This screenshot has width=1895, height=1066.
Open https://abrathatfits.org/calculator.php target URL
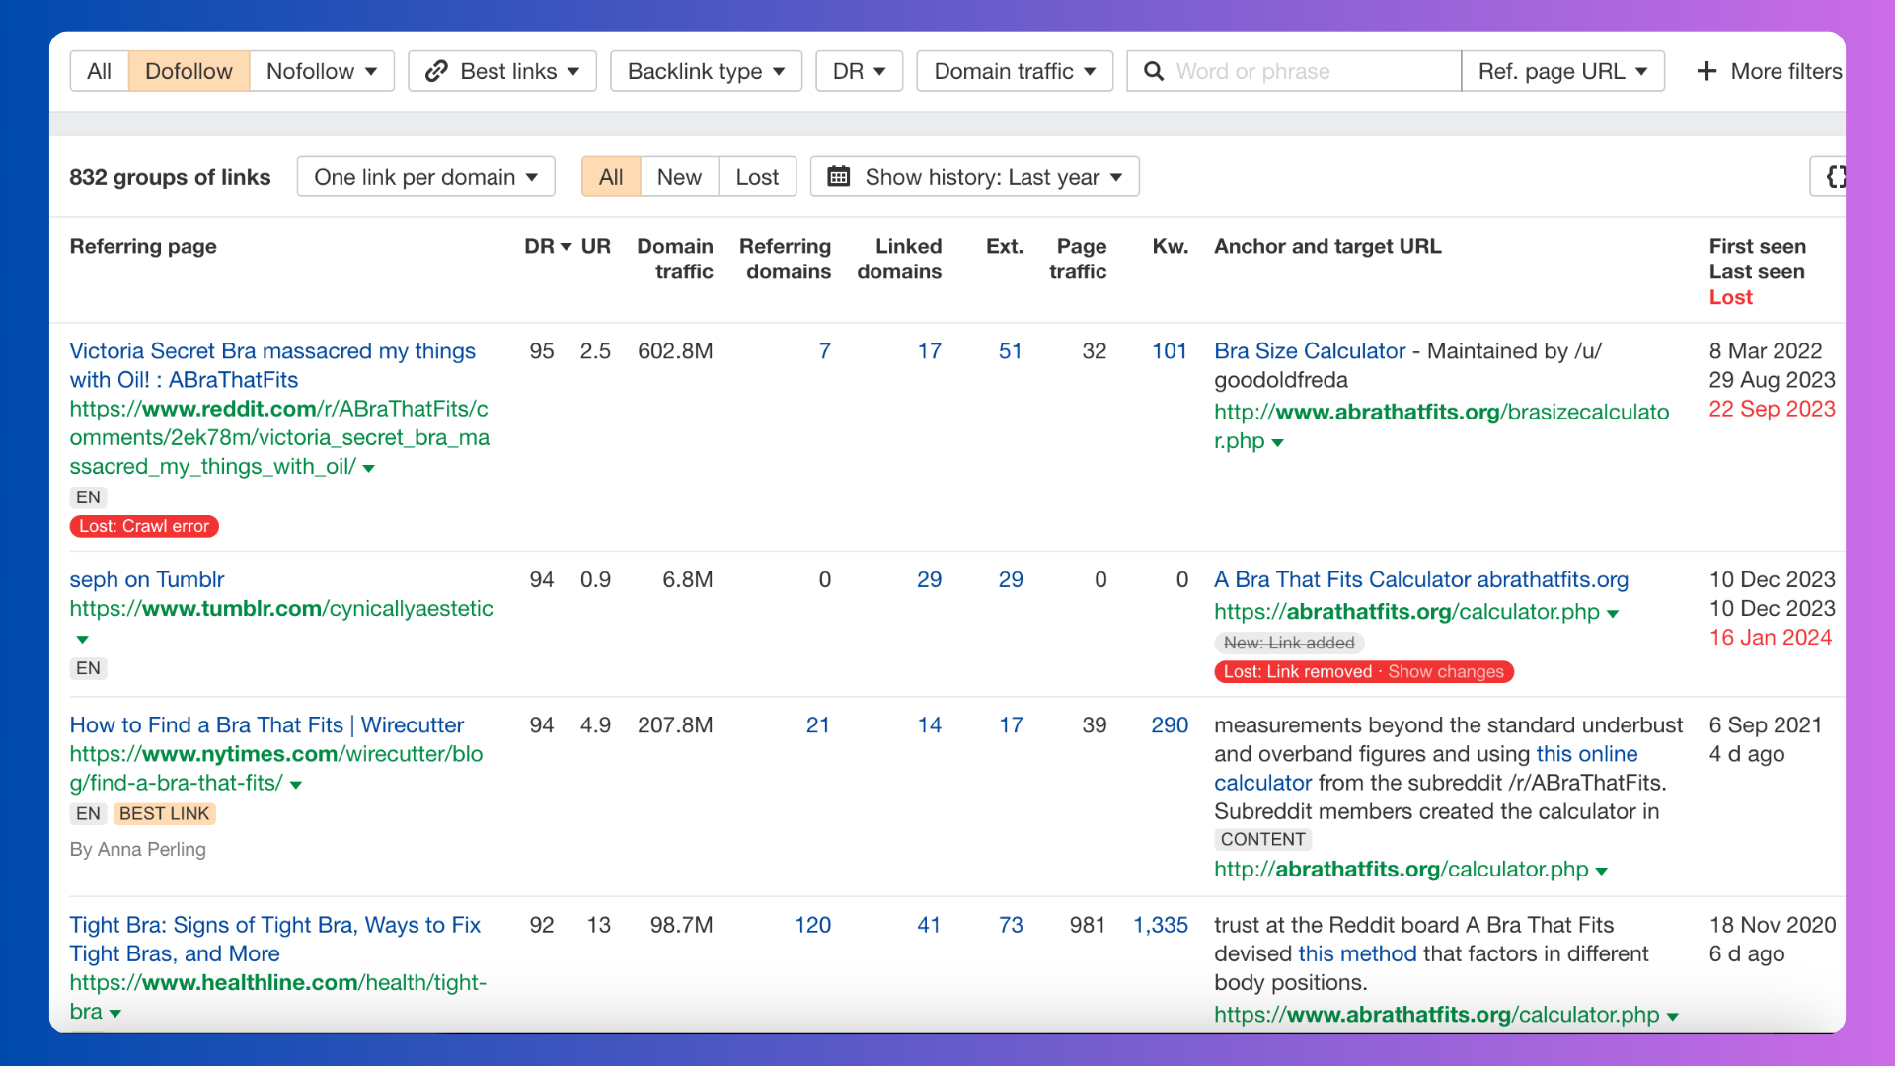[x=1406, y=612]
